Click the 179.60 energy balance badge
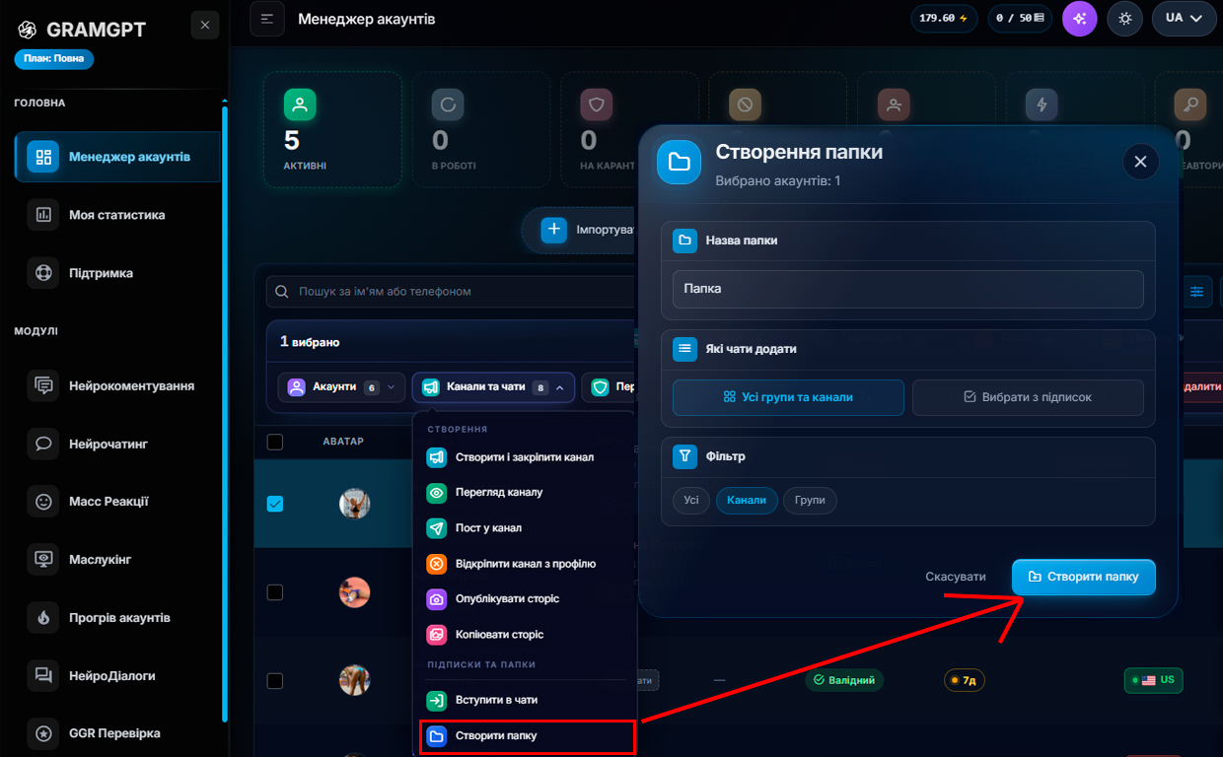 click(x=944, y=18)
